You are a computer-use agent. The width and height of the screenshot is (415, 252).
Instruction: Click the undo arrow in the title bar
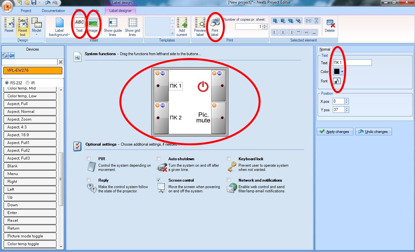pyautogui.click(x=48, y=3)
